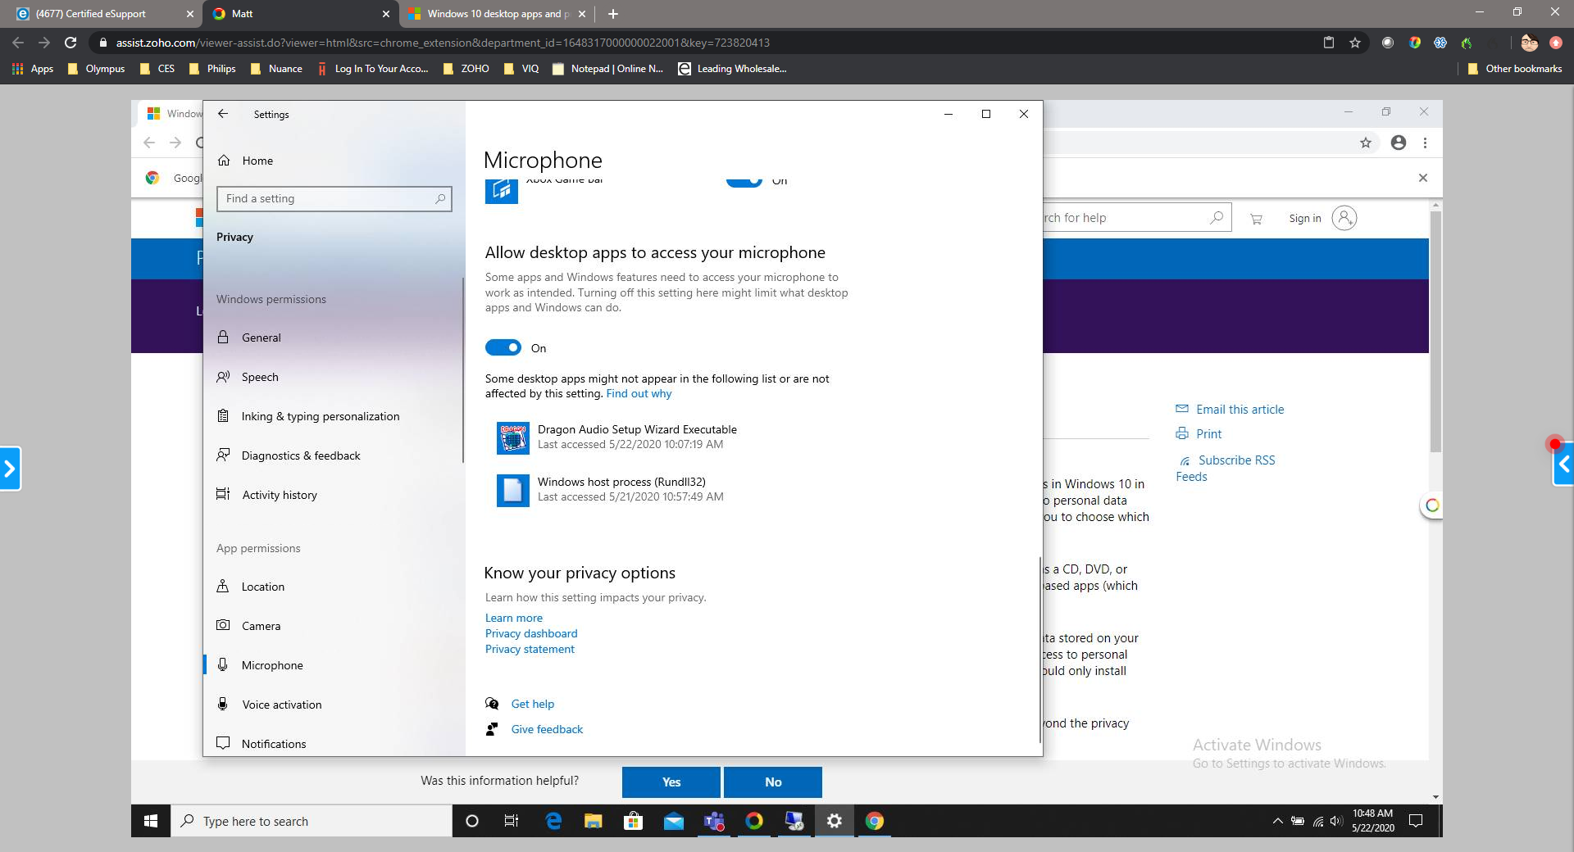Click Settings gear on remote taskbar

835,821
